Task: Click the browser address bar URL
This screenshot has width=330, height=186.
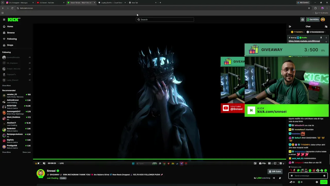Action: (x=27, y=8)
